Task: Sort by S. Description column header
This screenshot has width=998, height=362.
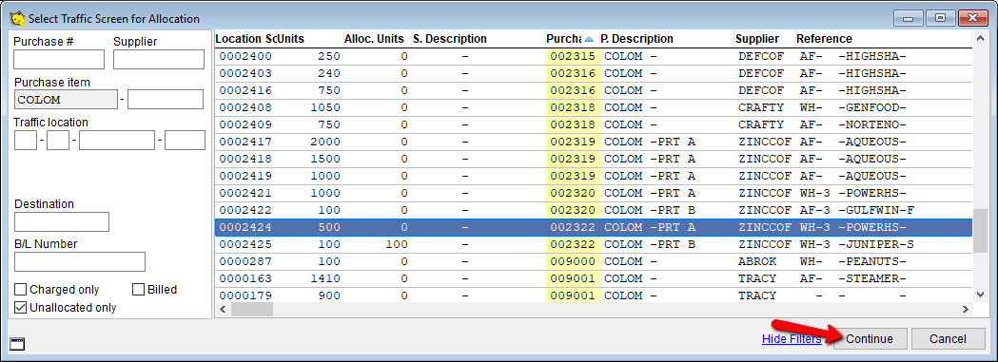Action: (478, 39)
